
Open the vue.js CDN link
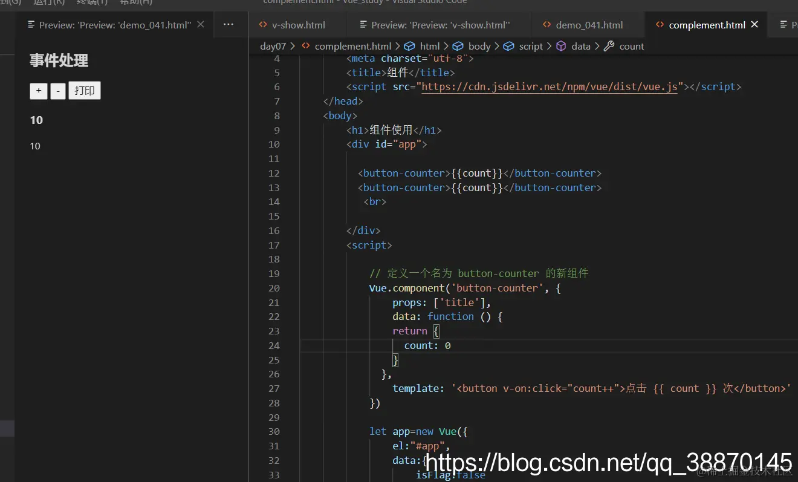(x=550, y=86)
